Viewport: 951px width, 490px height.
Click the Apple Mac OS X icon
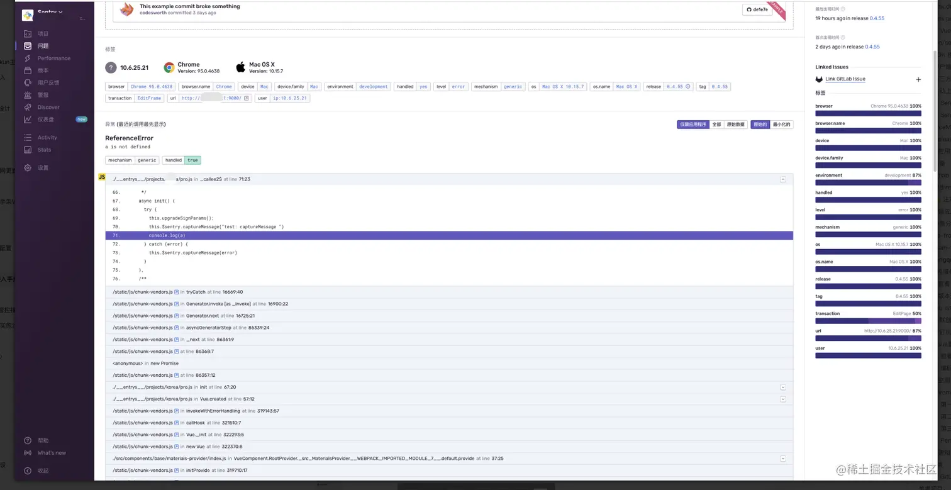(240, 67)
